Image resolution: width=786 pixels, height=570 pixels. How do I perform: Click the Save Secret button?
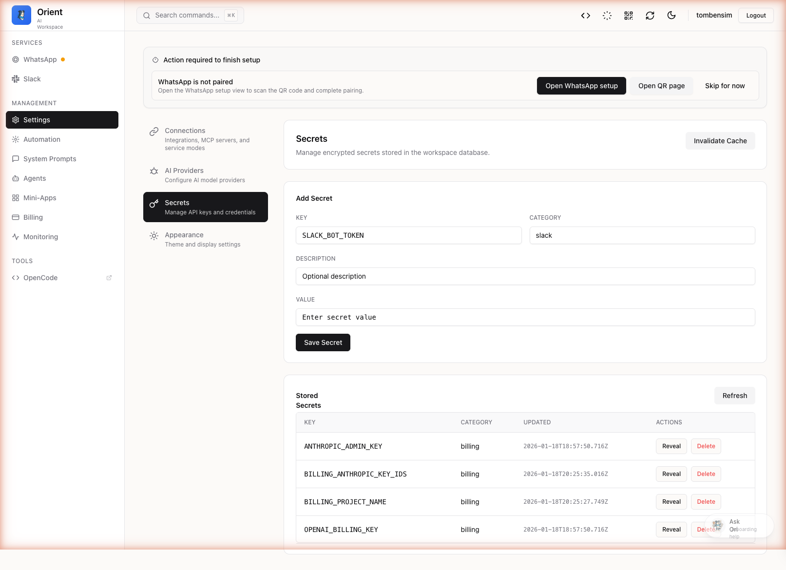pyautogui.click(x=323, y=342)
